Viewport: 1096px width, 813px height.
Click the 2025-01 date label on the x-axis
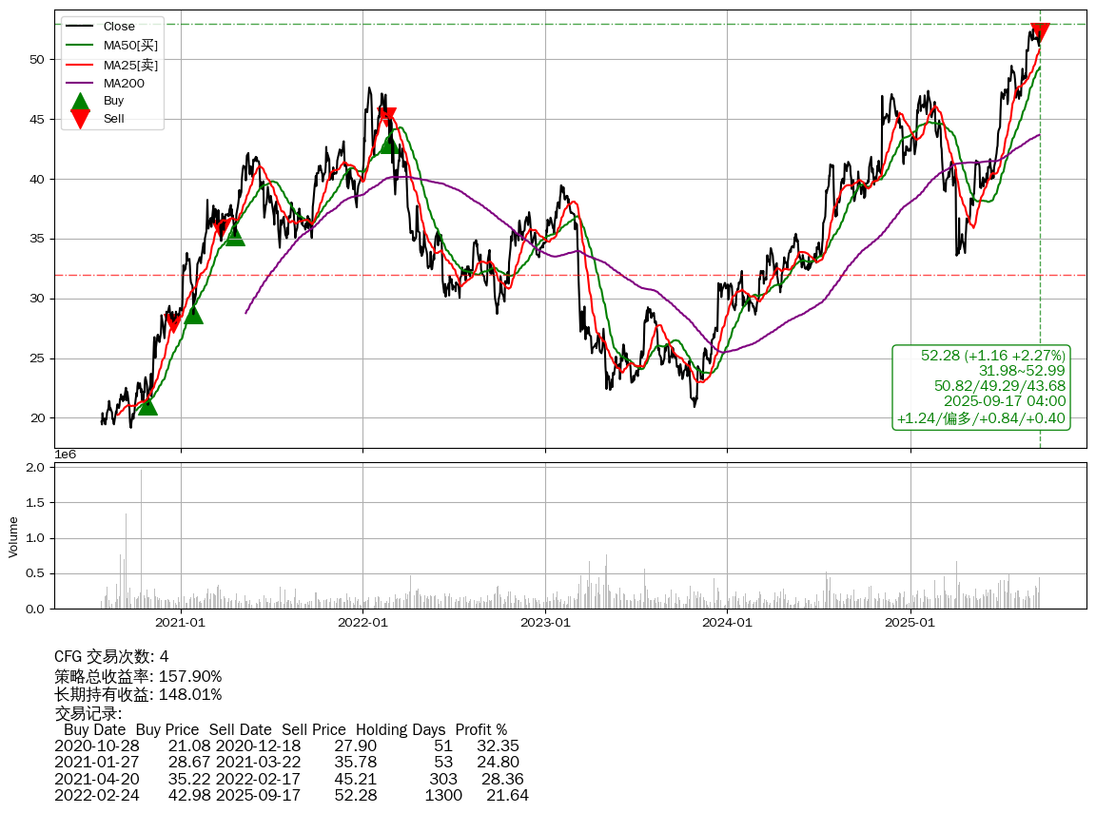(911, 623)
